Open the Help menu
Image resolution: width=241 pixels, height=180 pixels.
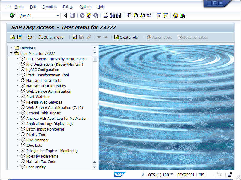(x=101, y=7)
